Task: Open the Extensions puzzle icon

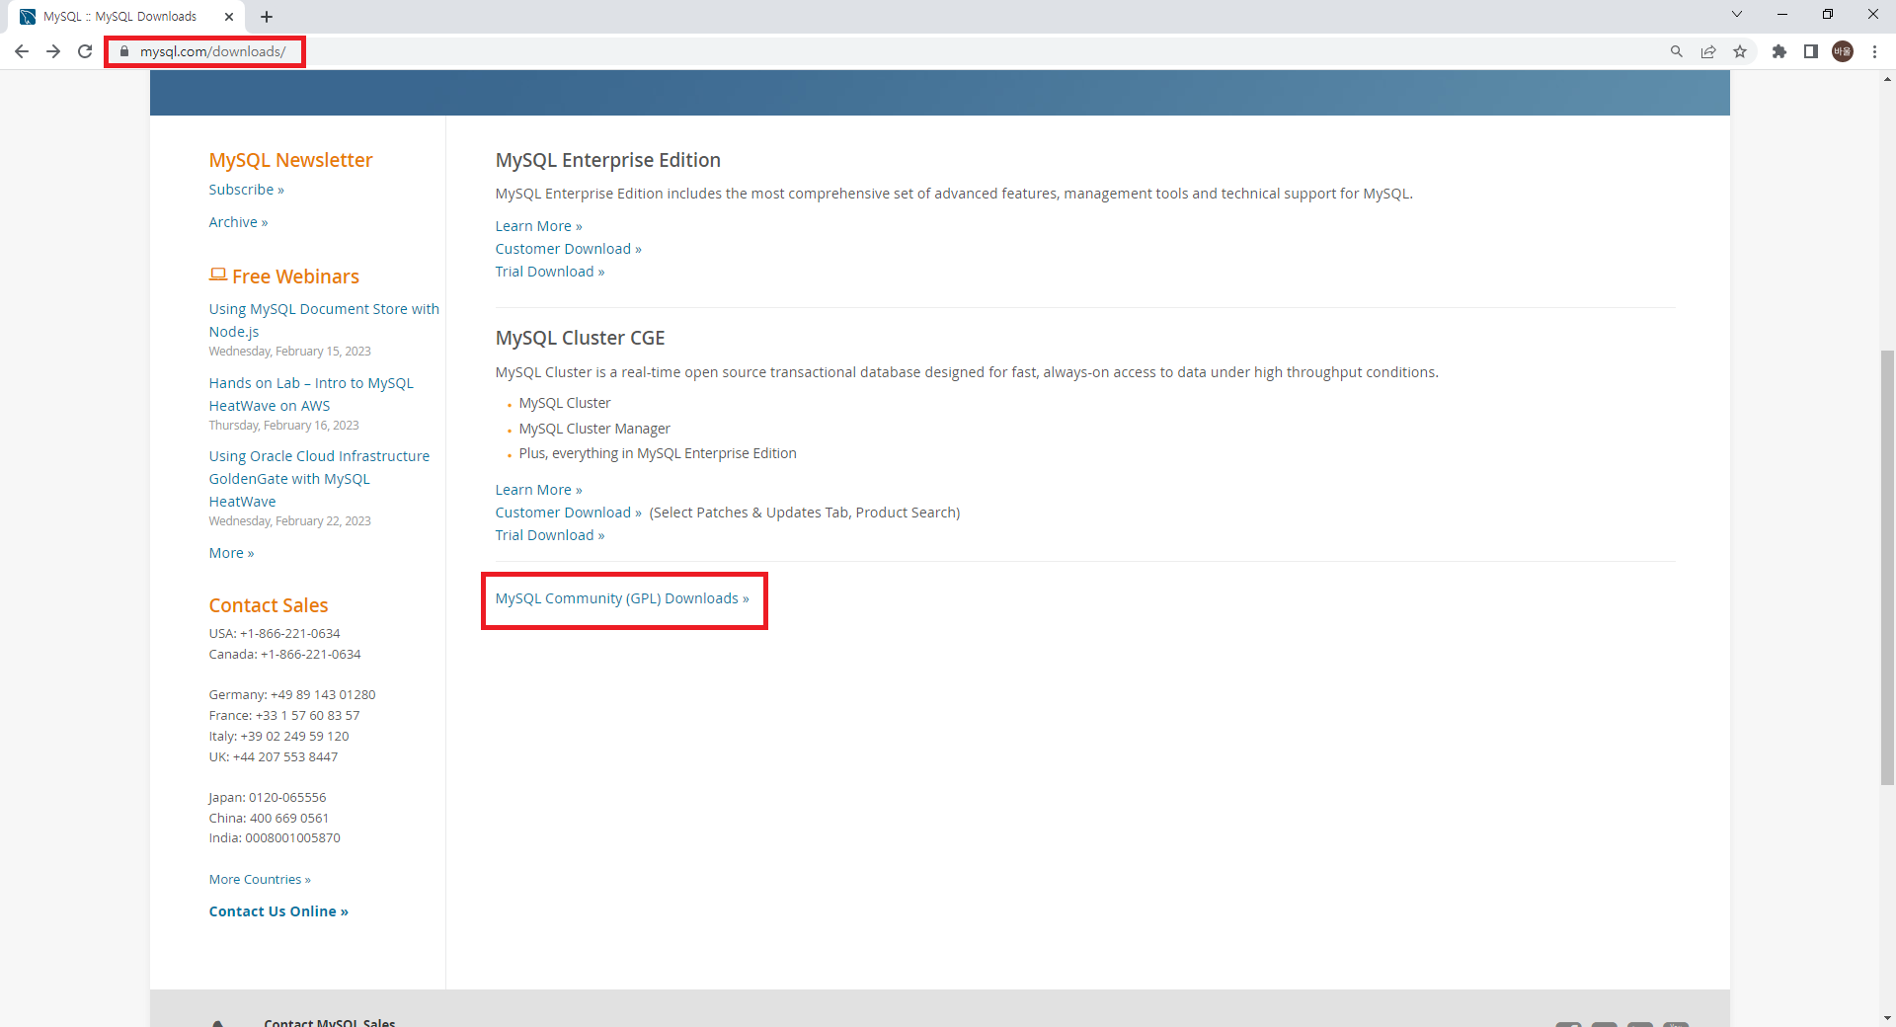Action: coord(1779,51)
